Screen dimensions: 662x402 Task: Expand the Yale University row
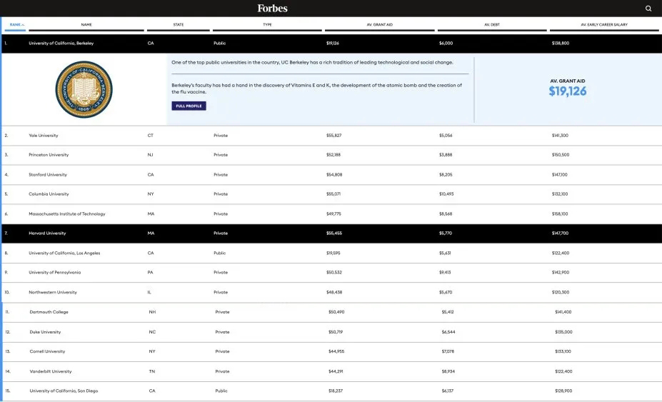click(x=44, y=136)
